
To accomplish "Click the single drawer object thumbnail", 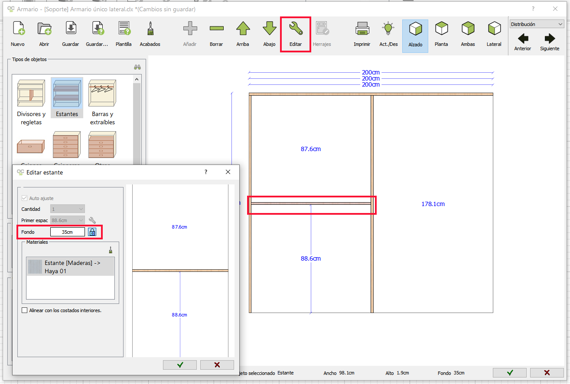I will (31, 146).
